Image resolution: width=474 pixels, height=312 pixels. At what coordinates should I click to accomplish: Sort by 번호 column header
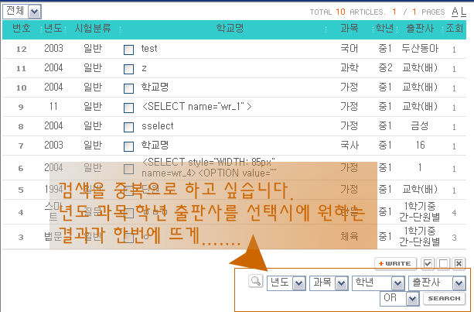pyautogui.click(x=21, y=29)
